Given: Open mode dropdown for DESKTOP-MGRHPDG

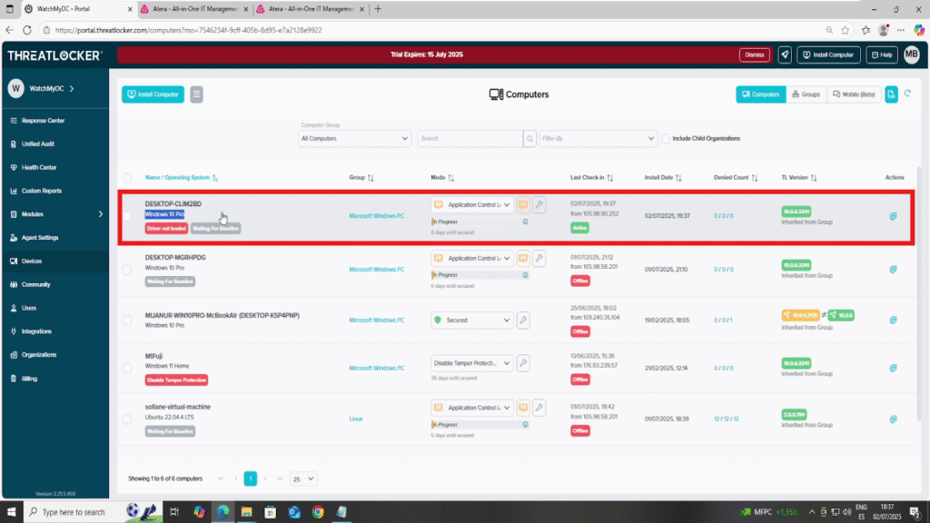Looking at the screenshot, I should click(x=472, y=258).
